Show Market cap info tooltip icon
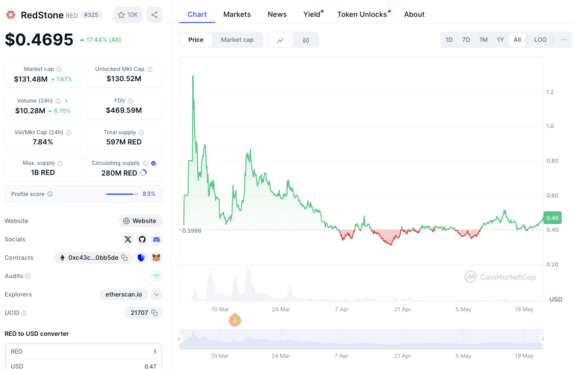Screen dimensions: 575x369 click(60, 69)
